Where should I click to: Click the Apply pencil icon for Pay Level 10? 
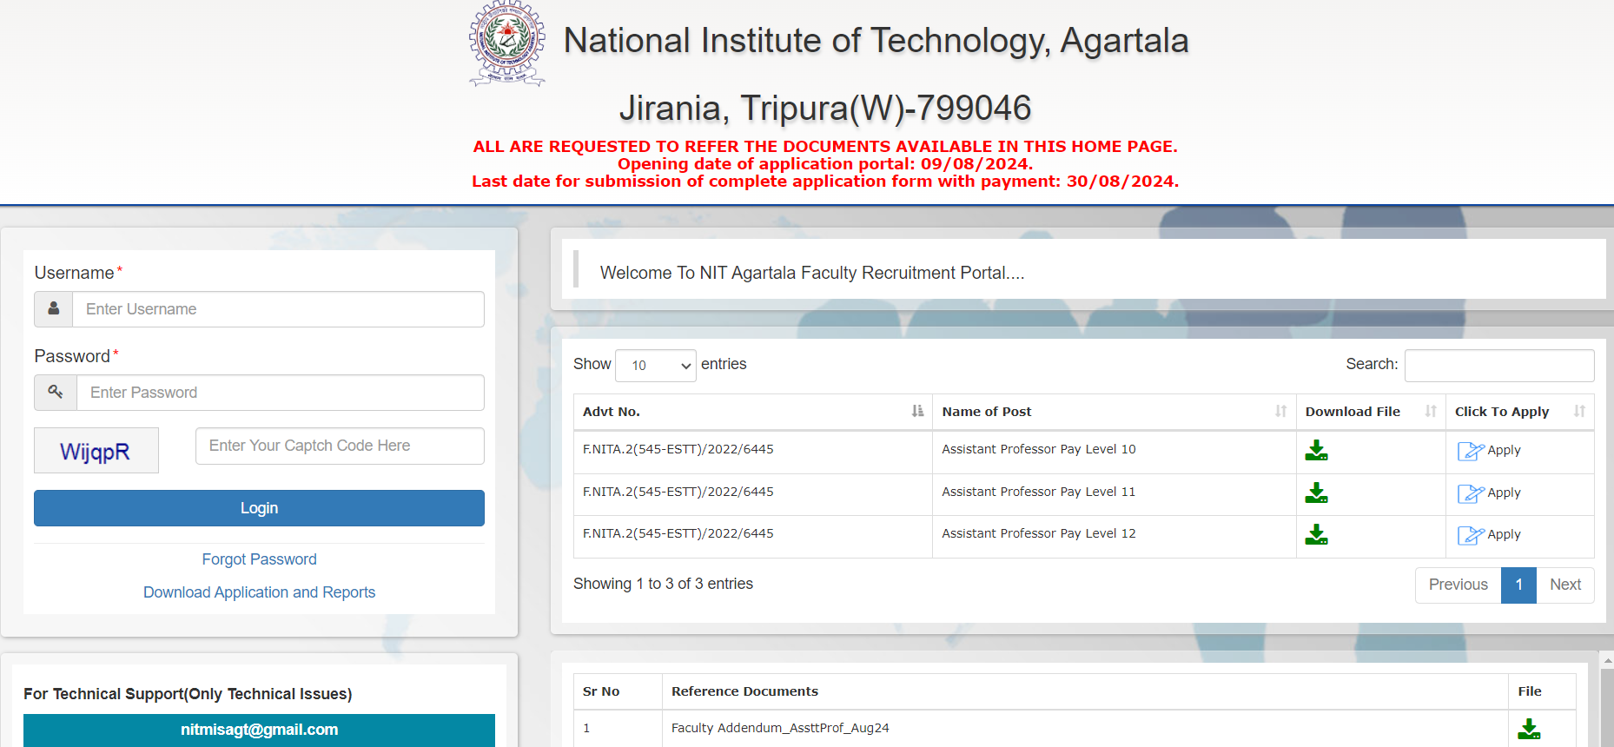[1471, 451]
